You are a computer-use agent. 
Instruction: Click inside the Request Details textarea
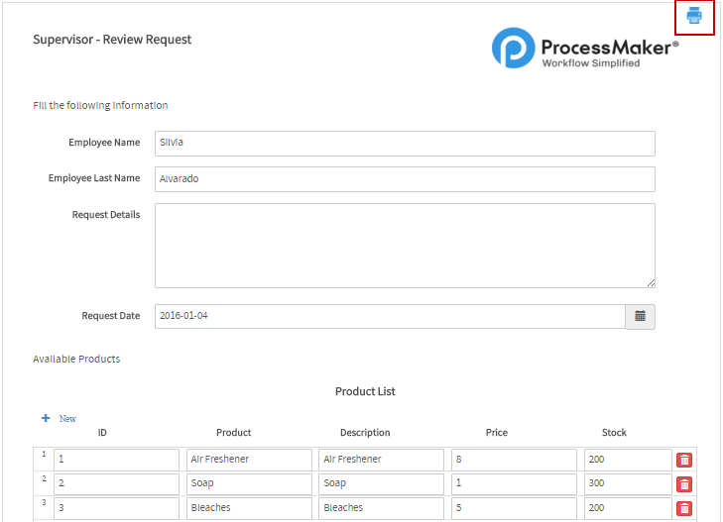[x=404, y=245]
